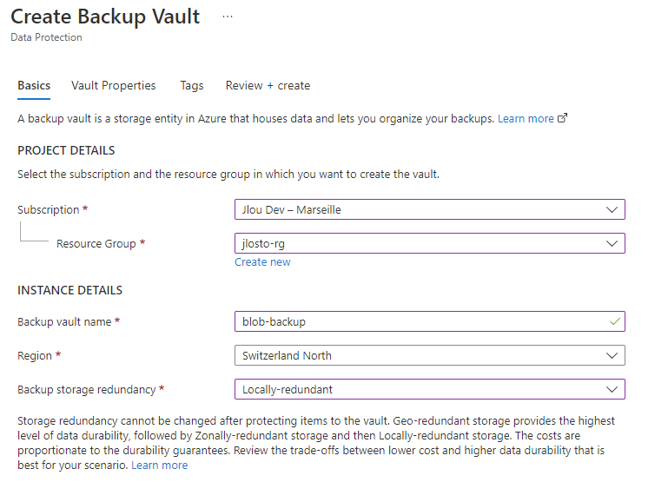Click the Resource Group dropdown chevron
Screen dimensions: 668x502
pyautogui.click(x=612, y=243)
